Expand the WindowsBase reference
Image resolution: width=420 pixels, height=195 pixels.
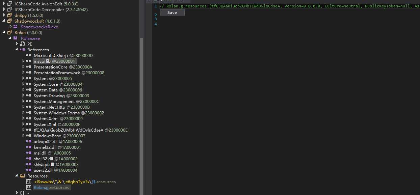[x=23, y=136]
